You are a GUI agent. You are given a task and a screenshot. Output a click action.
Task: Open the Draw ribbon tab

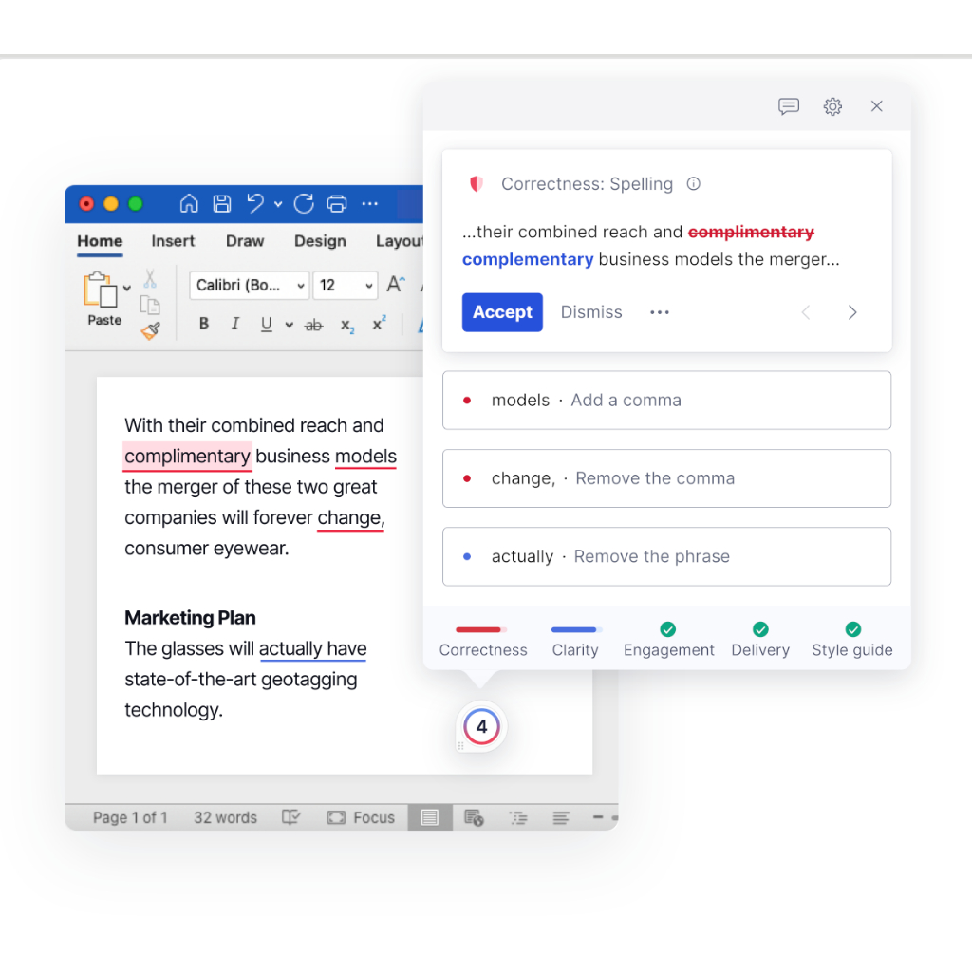coord(245,241)
